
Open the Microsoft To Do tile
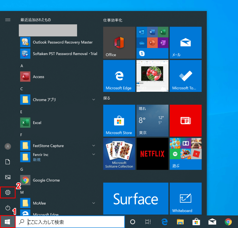(x=186, y=76)
